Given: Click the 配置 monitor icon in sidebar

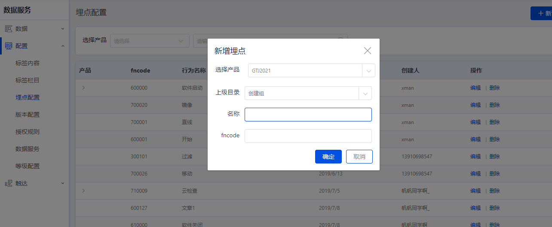Looking at the screenshot, I should [9, 46].
